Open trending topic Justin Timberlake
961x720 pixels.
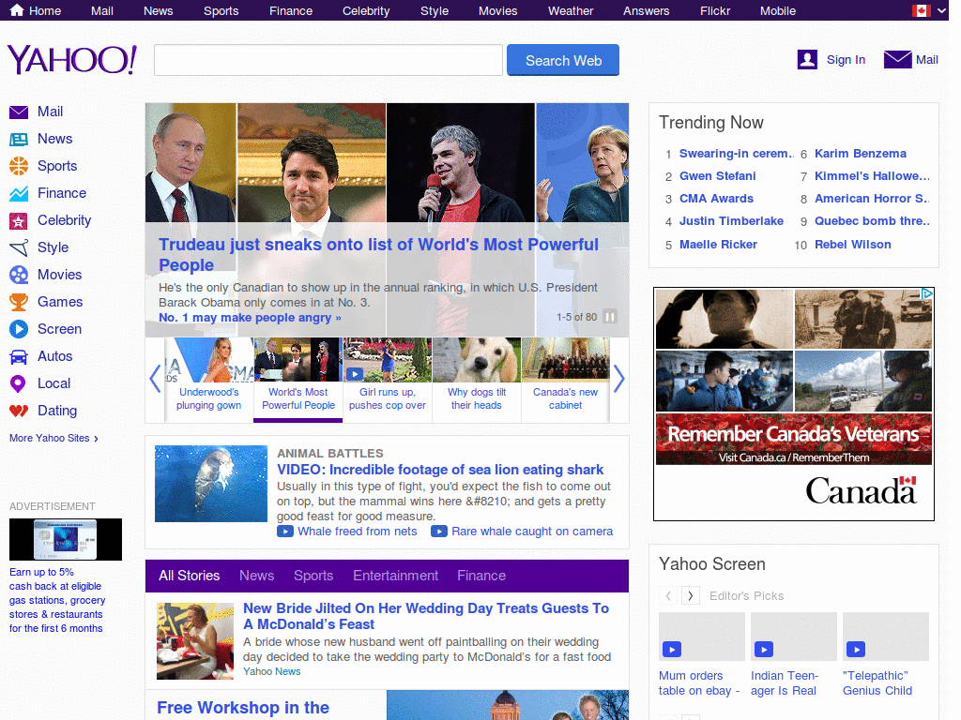point(731,221)
